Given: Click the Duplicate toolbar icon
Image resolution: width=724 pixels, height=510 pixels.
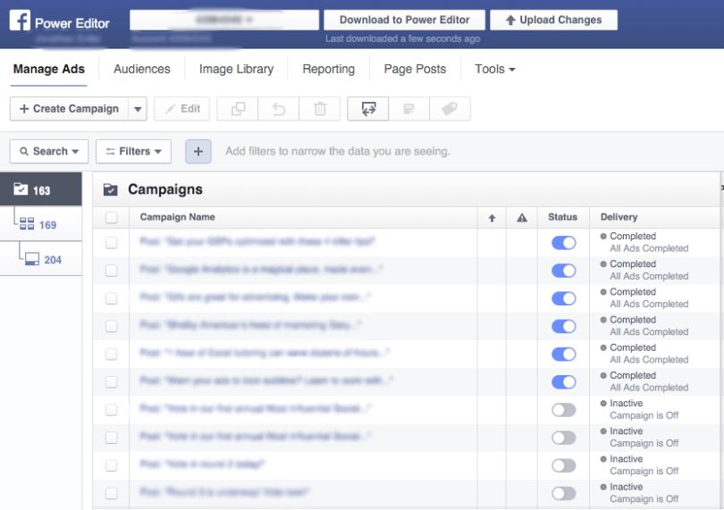Looking at the screenshot, I should pyautogui.click(x=238, y=109).
